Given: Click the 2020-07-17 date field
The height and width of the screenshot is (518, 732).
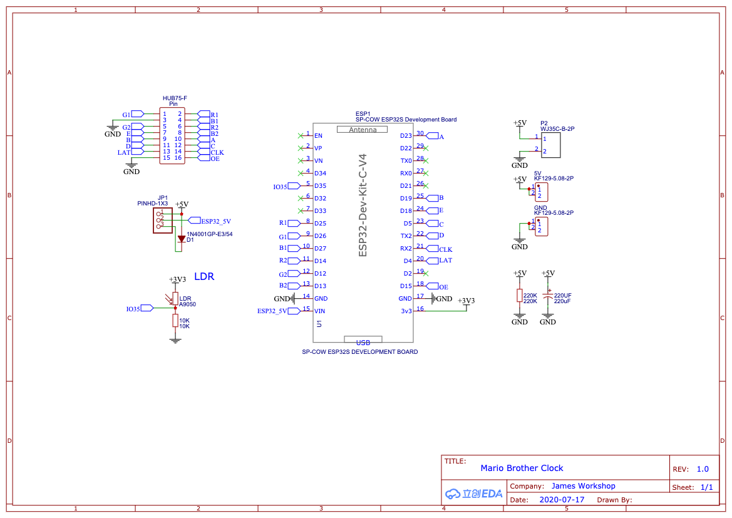Looking at the screenshot, I should pos(562,499).
